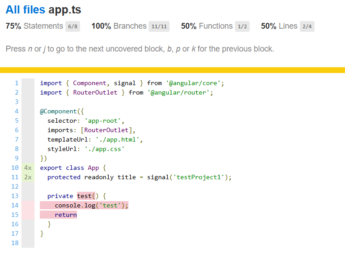Viewport: 345px width, 263px height.
Task: Click the 1/2 functions count badge
Action: point(242,26)
